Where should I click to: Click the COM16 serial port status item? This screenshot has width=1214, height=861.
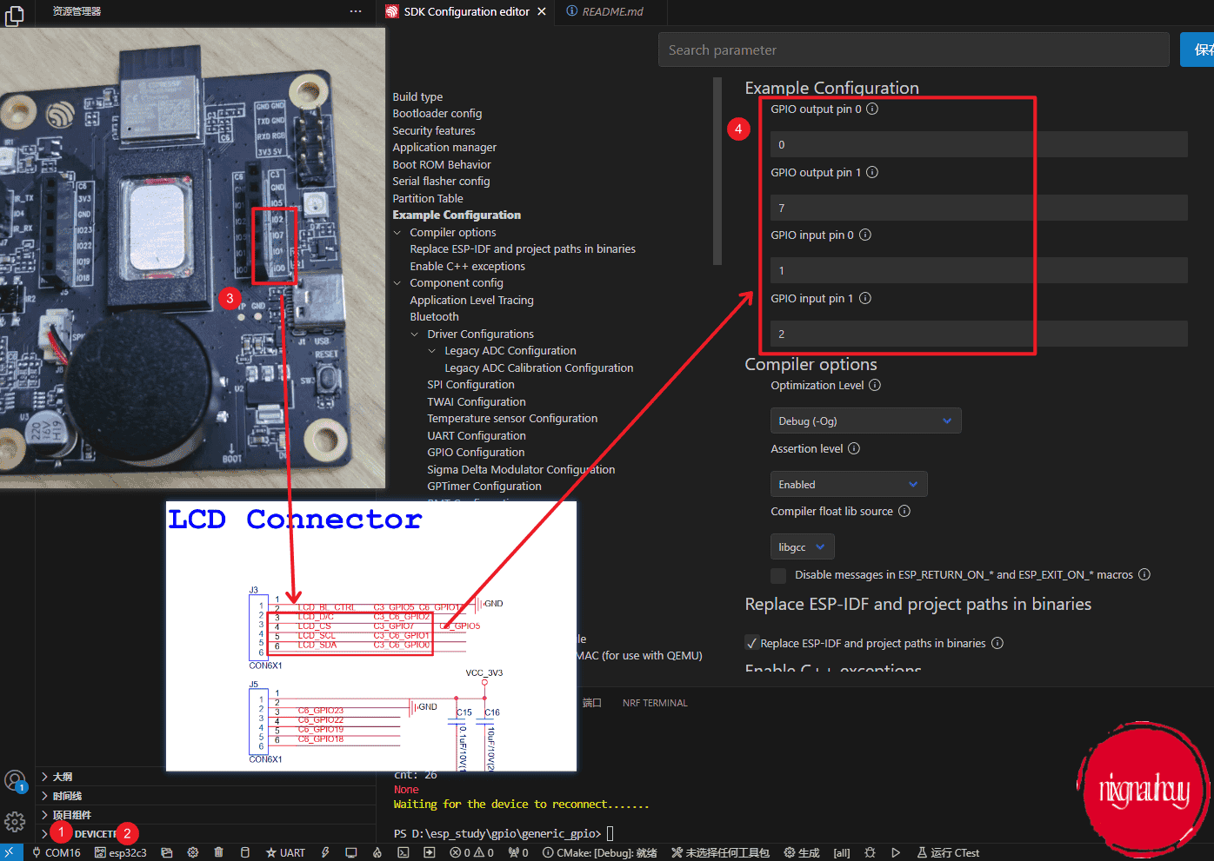tap(57, 852)
